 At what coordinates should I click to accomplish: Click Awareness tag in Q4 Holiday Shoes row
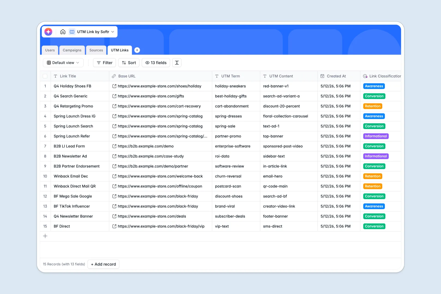(374, 86)
